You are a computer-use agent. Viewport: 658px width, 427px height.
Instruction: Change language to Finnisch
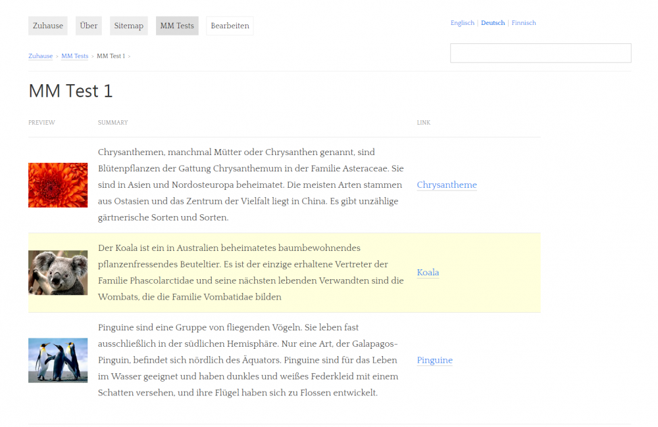pyautogui.click(x=523, y=22)
